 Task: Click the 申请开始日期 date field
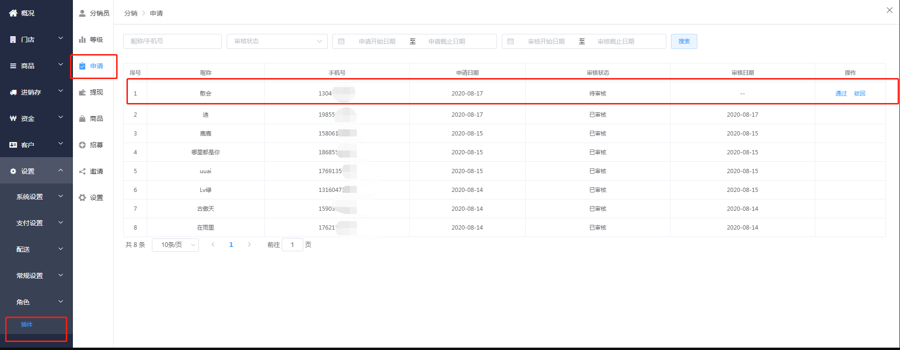point(377,41)
